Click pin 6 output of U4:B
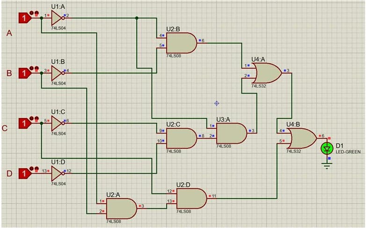Viewport: 366px width, 228px height. 322,136
